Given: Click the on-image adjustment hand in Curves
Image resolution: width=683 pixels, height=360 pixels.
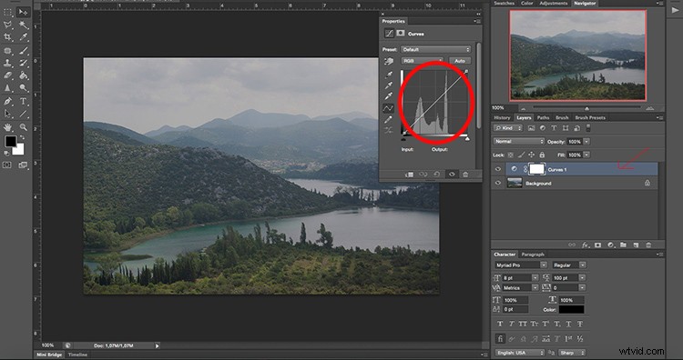Looking at the screenshot, I should [389, 61].
